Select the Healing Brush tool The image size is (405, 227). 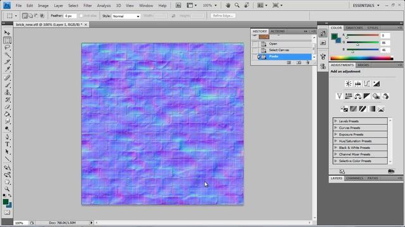7,78
